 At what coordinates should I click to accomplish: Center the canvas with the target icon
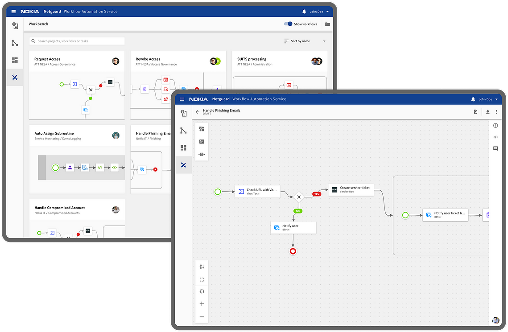tap(202, 291)
